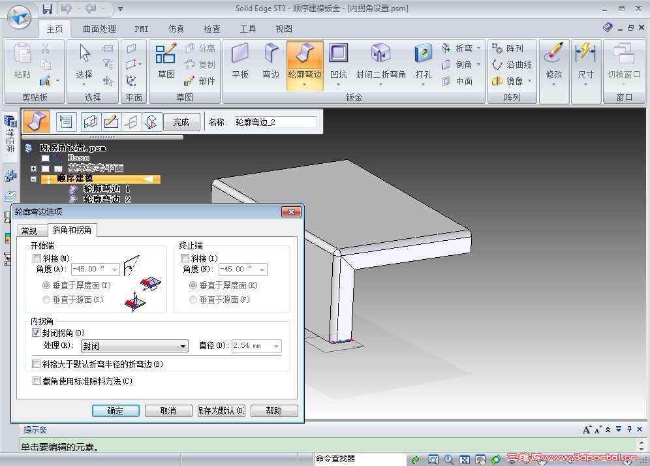650x466 pixels.
Task: Click the 名称 input field 轮廓弯边_2
Action: tap(275, 122)
